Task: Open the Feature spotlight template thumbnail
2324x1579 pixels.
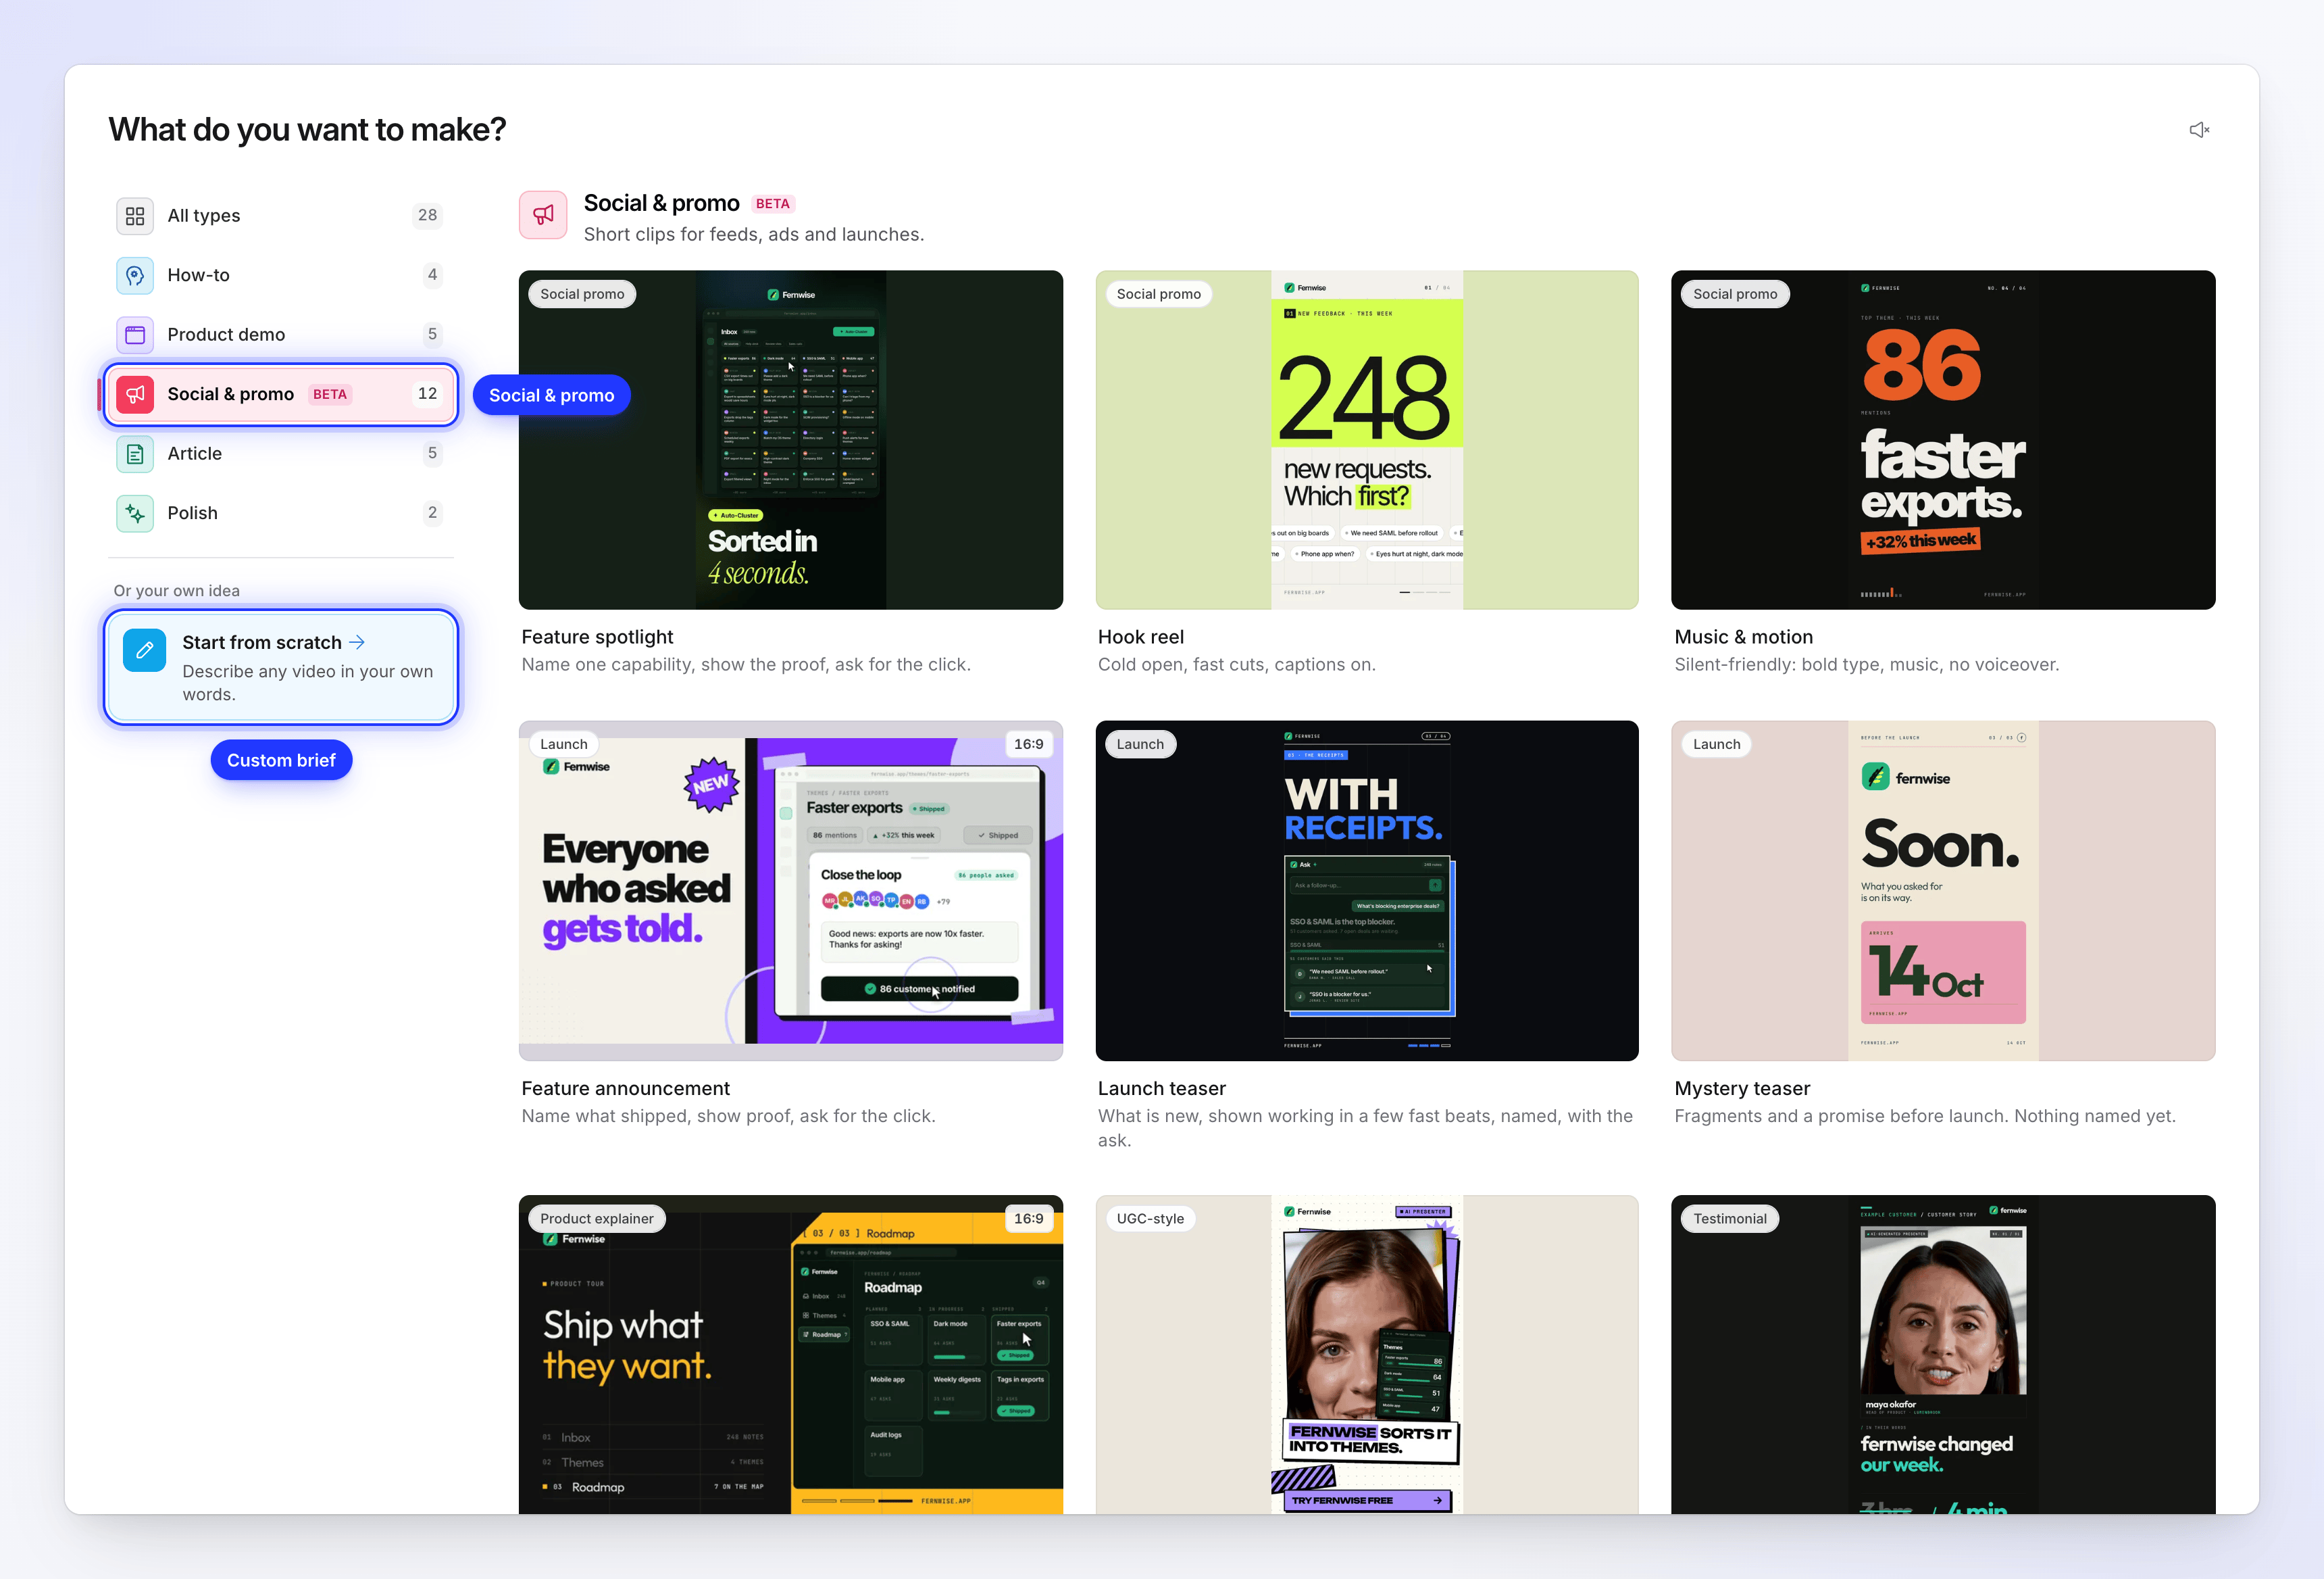Action: [x=790, y=440]
